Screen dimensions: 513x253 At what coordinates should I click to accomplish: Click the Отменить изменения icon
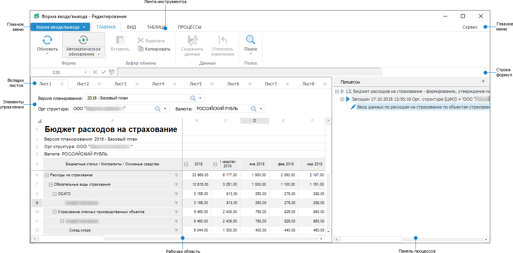pyautogui.click(x=223, y=40)
